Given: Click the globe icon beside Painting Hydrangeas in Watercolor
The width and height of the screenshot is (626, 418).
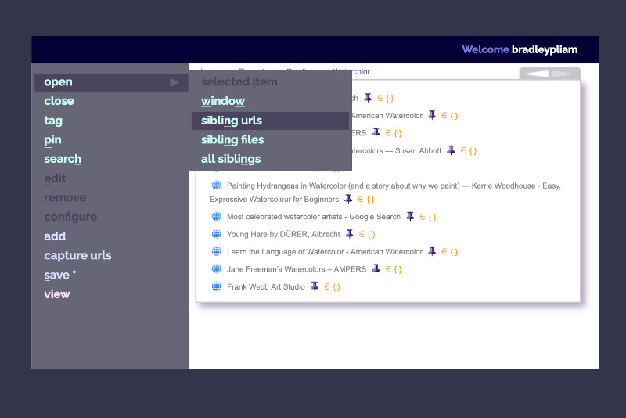Looking at the screenshot, I should point(217,185).
